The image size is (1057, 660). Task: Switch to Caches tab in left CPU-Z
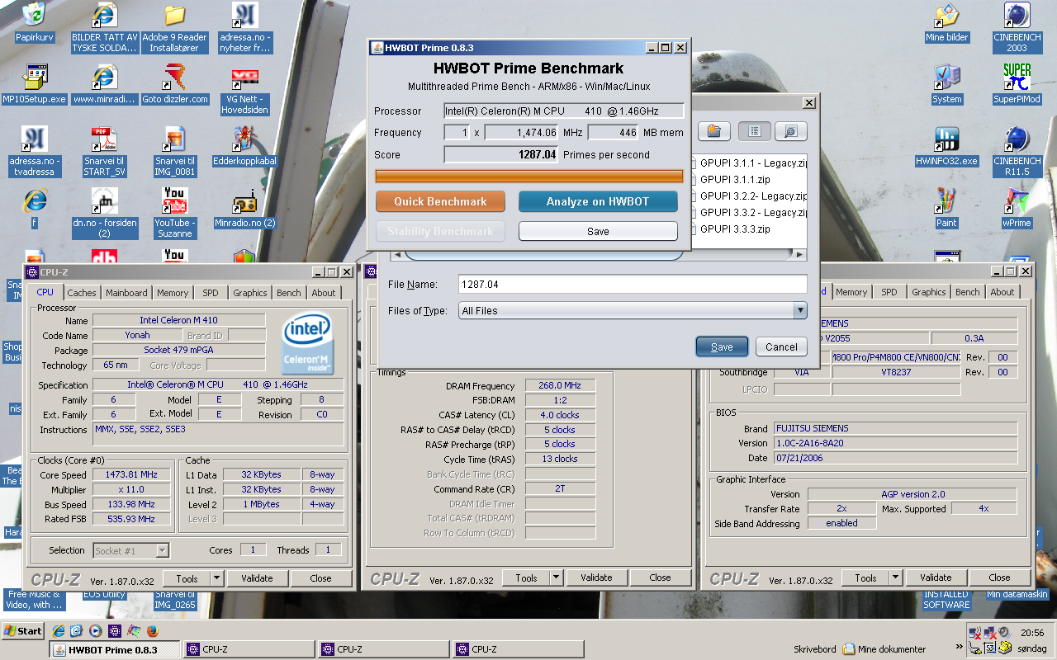(x=82, y=292)
